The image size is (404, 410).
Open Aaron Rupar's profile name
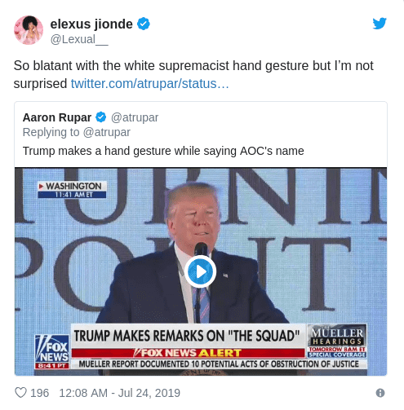click(57, 117)
